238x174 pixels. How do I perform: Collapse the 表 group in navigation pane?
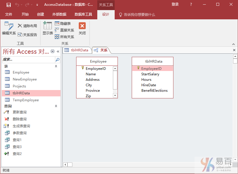tap(56, 66)
